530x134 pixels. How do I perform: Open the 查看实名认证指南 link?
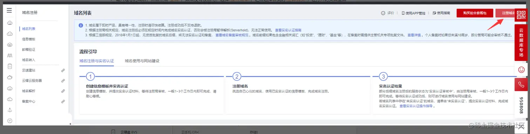pyautogui.click(x=288, y=30)
